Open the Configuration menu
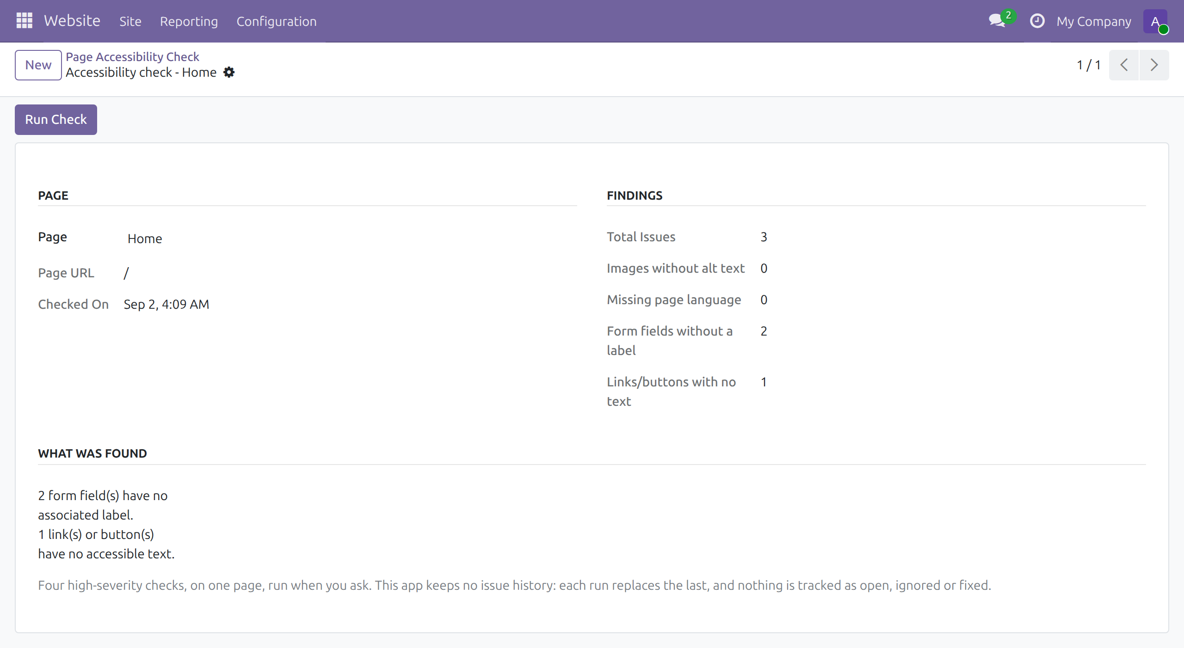The width and height of the screenshot is (1184, 648). pyautogui.click(x=277, y=21)
